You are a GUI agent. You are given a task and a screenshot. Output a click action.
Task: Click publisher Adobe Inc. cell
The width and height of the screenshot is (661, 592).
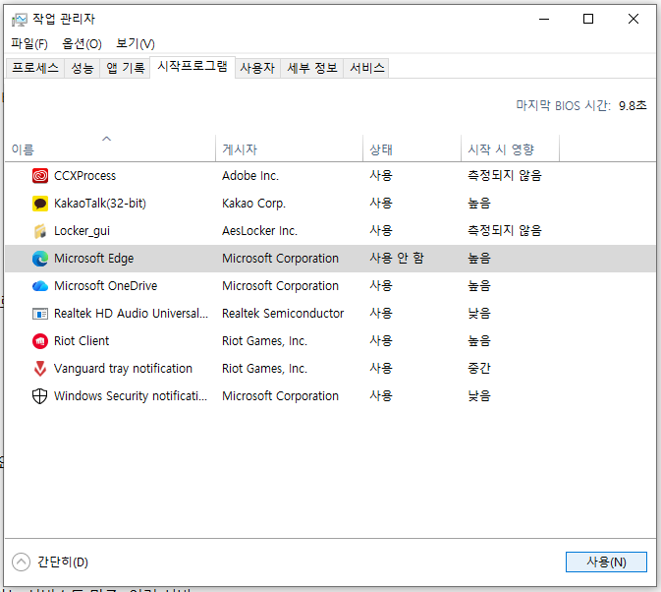pos(250,175)
